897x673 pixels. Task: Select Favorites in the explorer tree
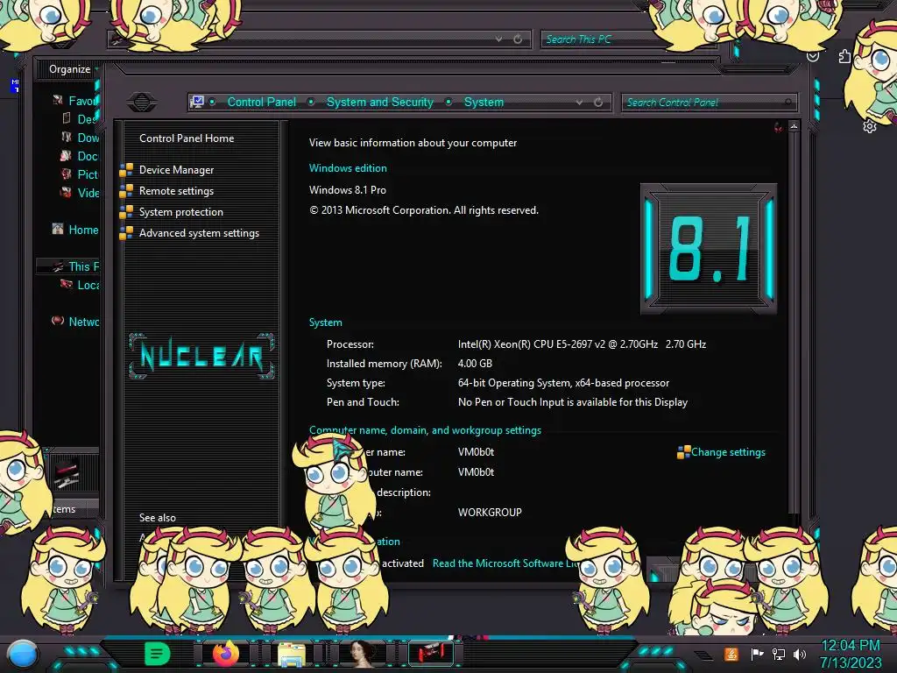[x=76, y=101]
